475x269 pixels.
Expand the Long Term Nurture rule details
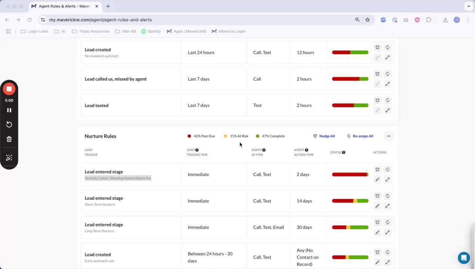(x=387, y=232)
